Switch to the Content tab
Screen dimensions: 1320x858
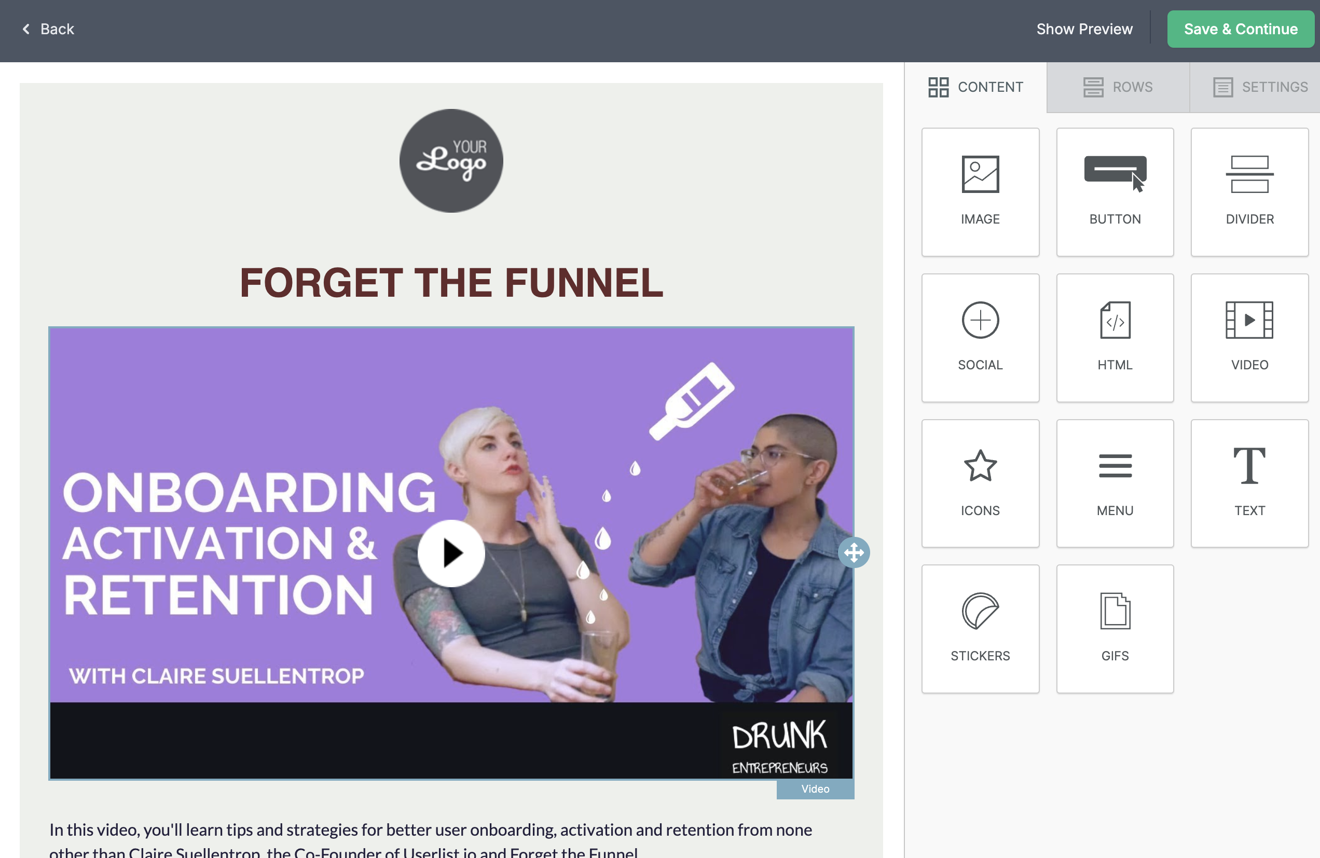[975, 87]
